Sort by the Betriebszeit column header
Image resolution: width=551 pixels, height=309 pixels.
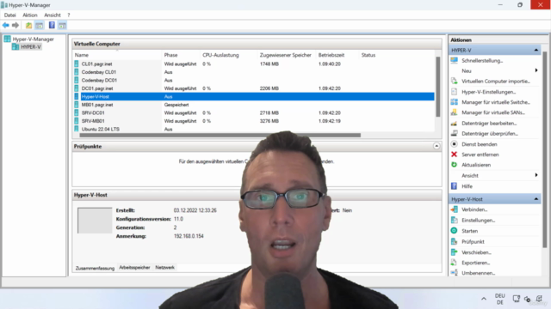tap(331, 55)
